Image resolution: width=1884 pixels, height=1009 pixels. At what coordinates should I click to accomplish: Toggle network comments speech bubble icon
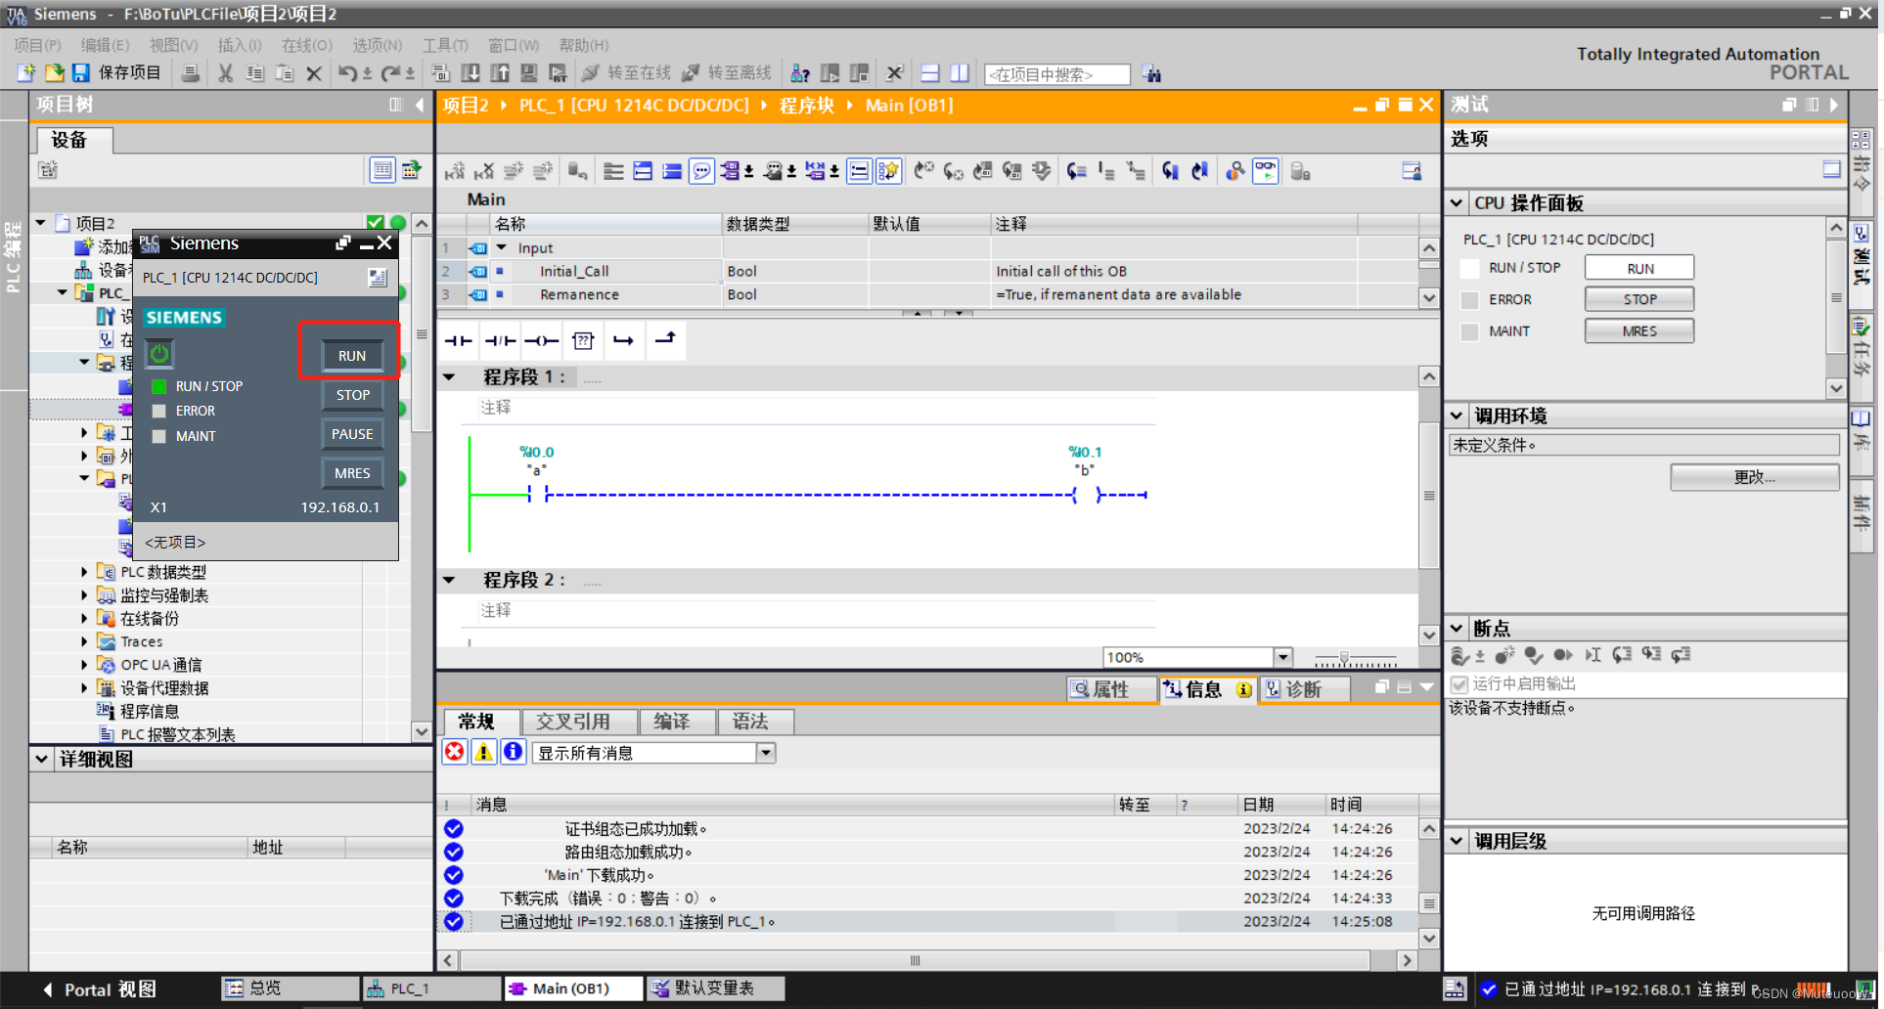701,172
